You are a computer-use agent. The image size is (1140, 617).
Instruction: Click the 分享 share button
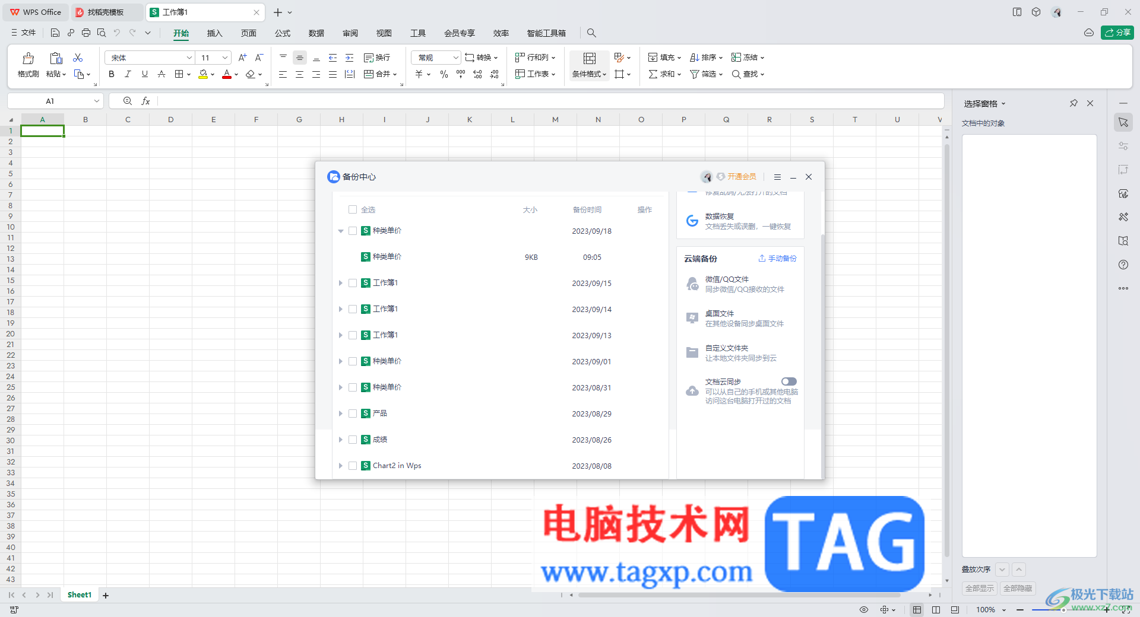pyautogui.click(x=1117, y=33)
